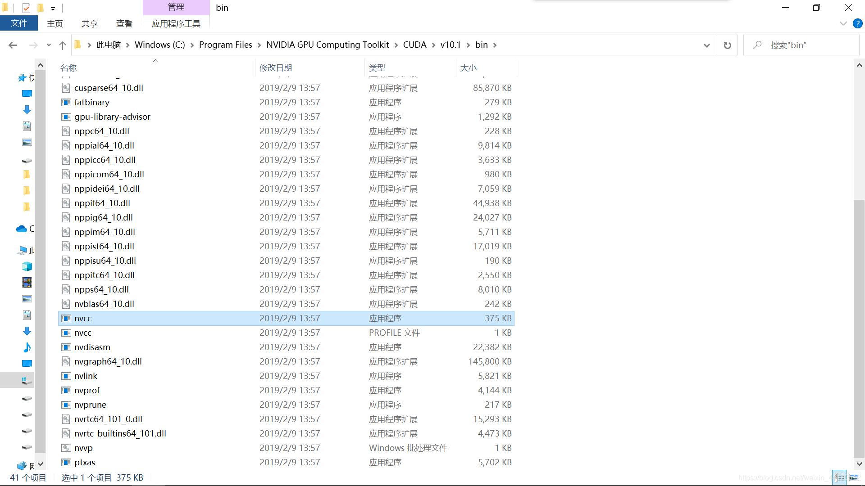
Task: Open address bar history dropdown
Action: pos(706,45)
